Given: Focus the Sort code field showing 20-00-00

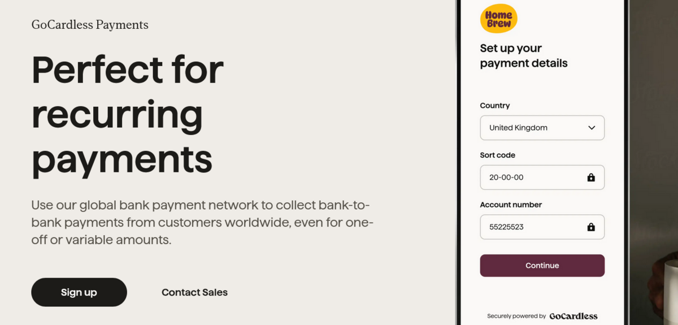Looking at the screenshot, I should [x=531, y=177].
